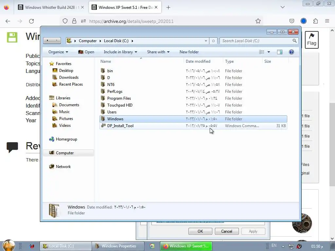Screen dimensions: 335x251
Task: Open Network in the navigation pane
Action: point(63,166)
